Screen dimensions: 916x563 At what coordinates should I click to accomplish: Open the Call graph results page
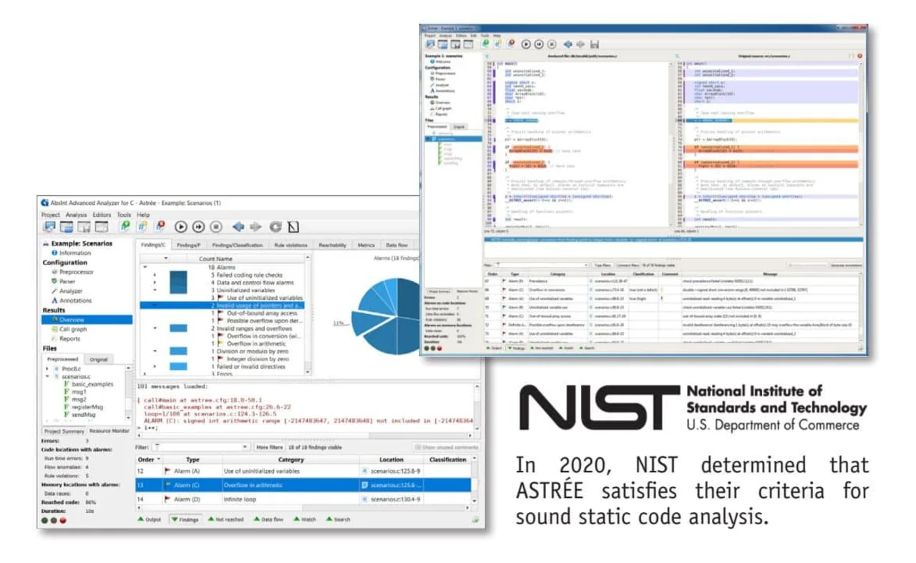click(73, 329)
